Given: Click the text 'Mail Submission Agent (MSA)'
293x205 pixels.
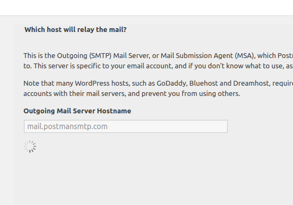Looking at the screenshot, I should pyautogui.click(x=208, y=56).
